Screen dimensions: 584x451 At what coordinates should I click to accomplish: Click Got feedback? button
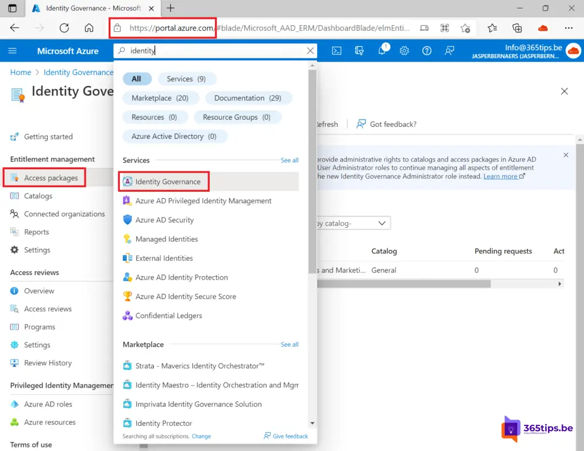[386, 124]
